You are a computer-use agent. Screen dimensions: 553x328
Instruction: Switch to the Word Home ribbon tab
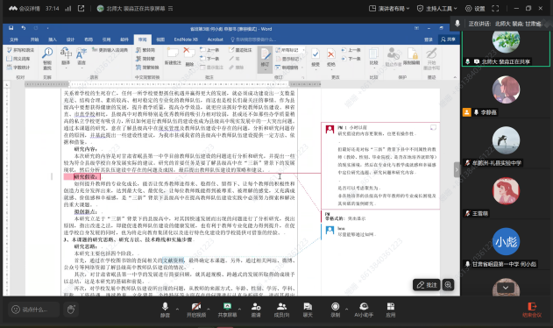(x=34, y=39)
